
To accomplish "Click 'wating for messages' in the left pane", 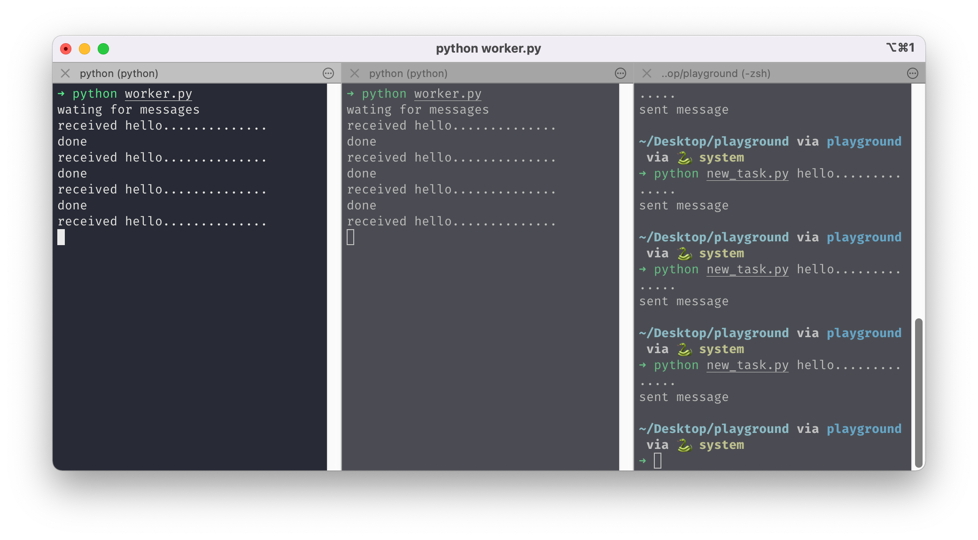I will (128, 110).
